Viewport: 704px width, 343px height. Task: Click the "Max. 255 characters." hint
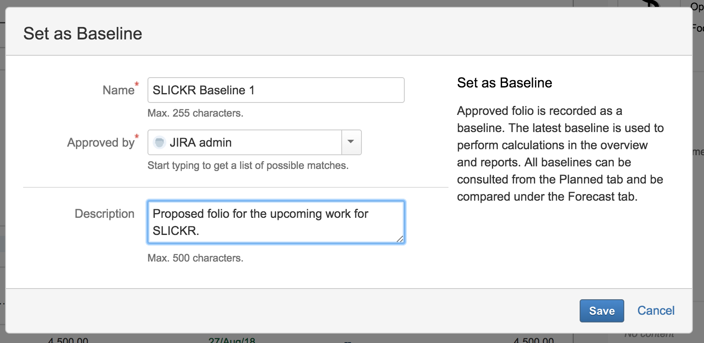195,113
